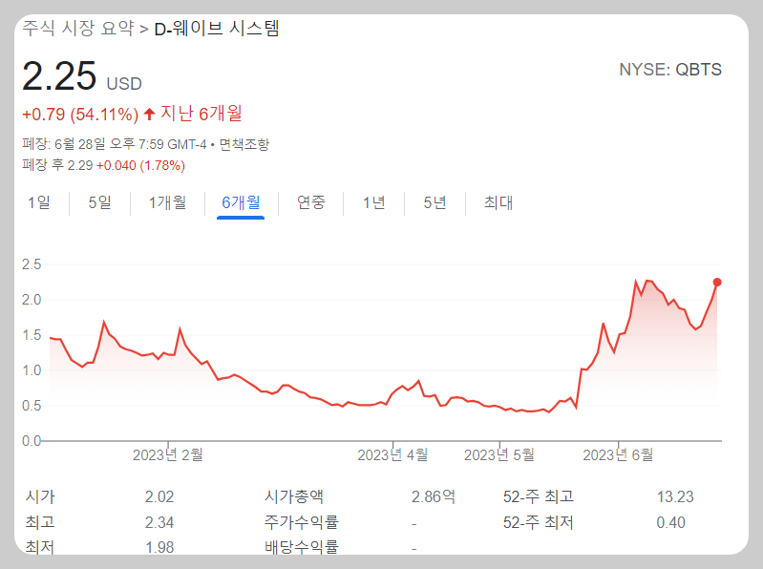Click the 2023년 4월 axis label

392,454
